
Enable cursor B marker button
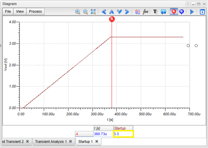click(181, 12)
